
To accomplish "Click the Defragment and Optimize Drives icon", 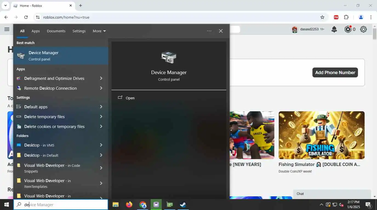I will pyautogui.click(x=19, y=78).
